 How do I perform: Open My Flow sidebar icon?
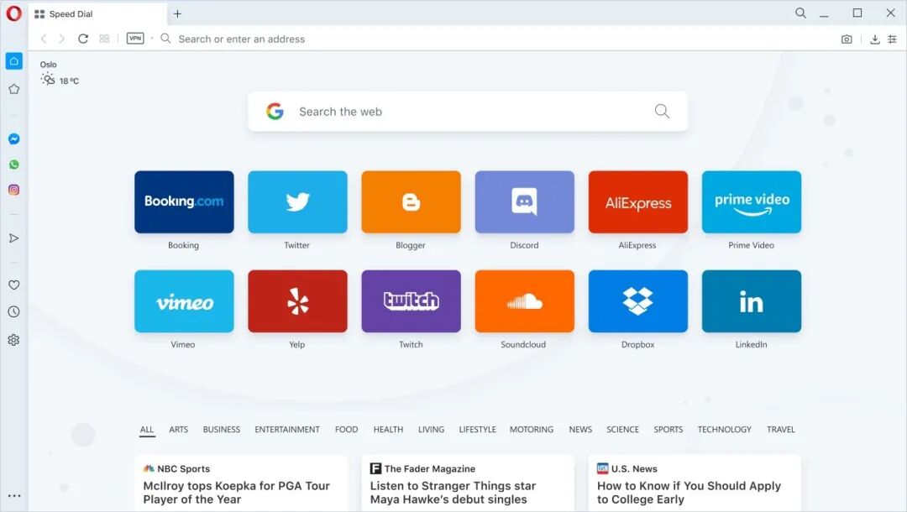(14, 238)
